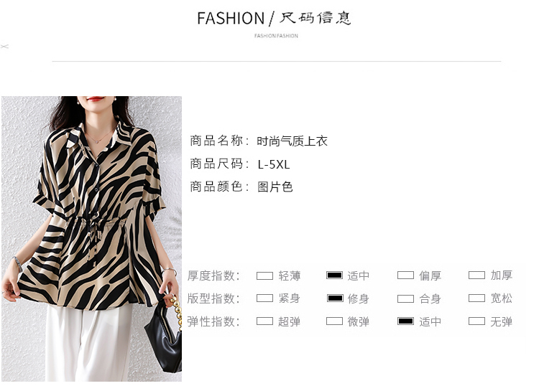Click the zebra-print blouse product photo

click(91, 239)
